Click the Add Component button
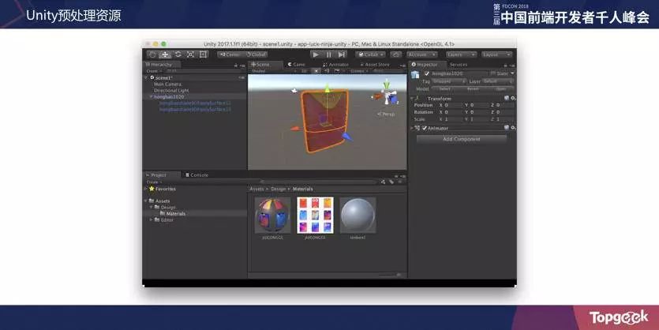The image size is (659, 330). point(462,139)
